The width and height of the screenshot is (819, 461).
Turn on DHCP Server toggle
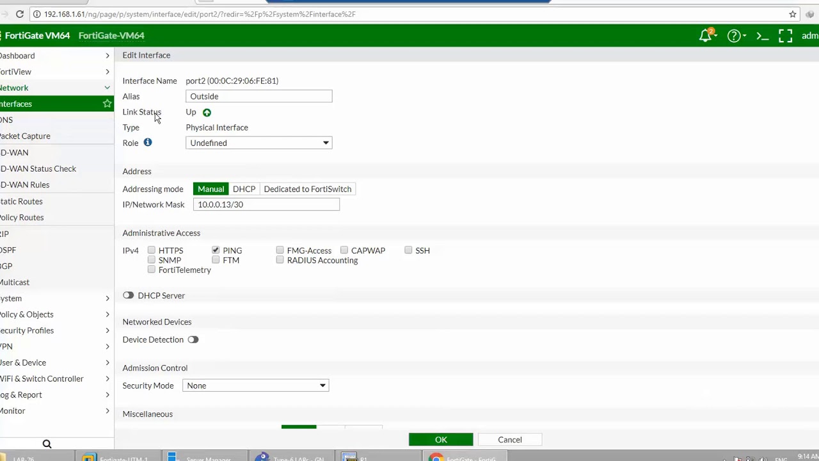click(x=129, y=295)
